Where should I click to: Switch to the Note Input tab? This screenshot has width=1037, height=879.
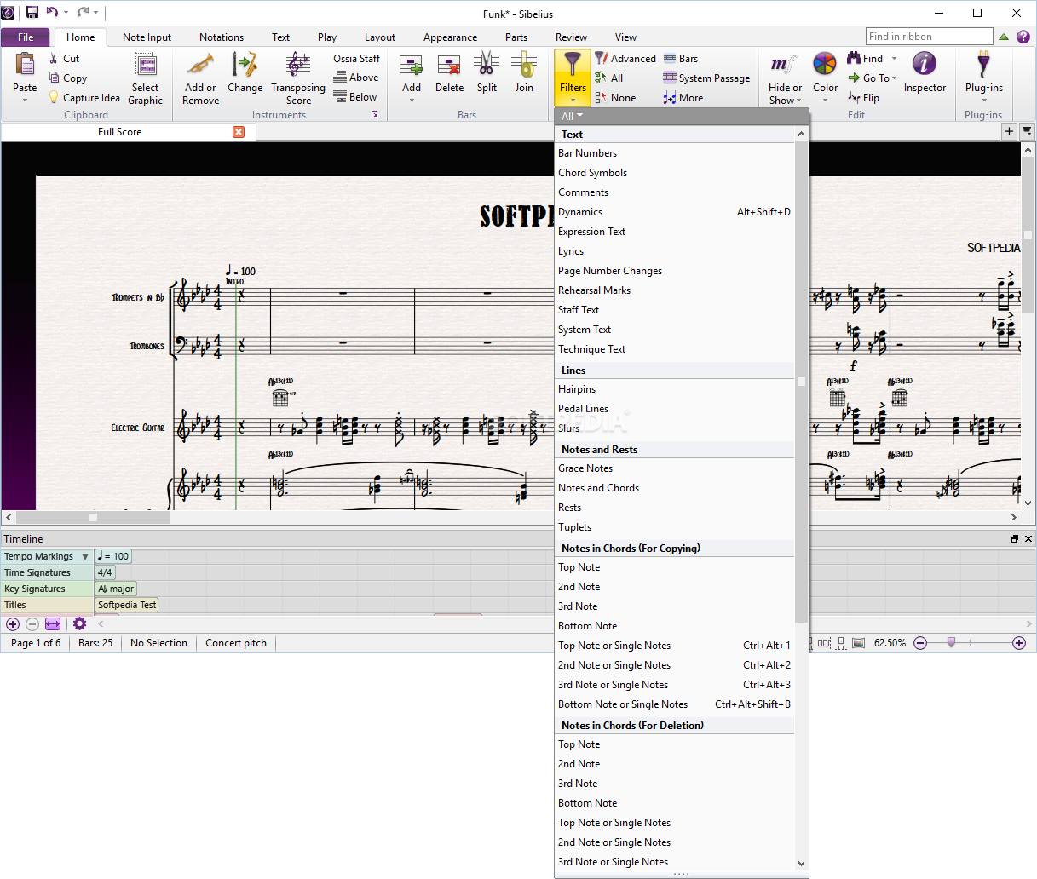coord(147,37)
